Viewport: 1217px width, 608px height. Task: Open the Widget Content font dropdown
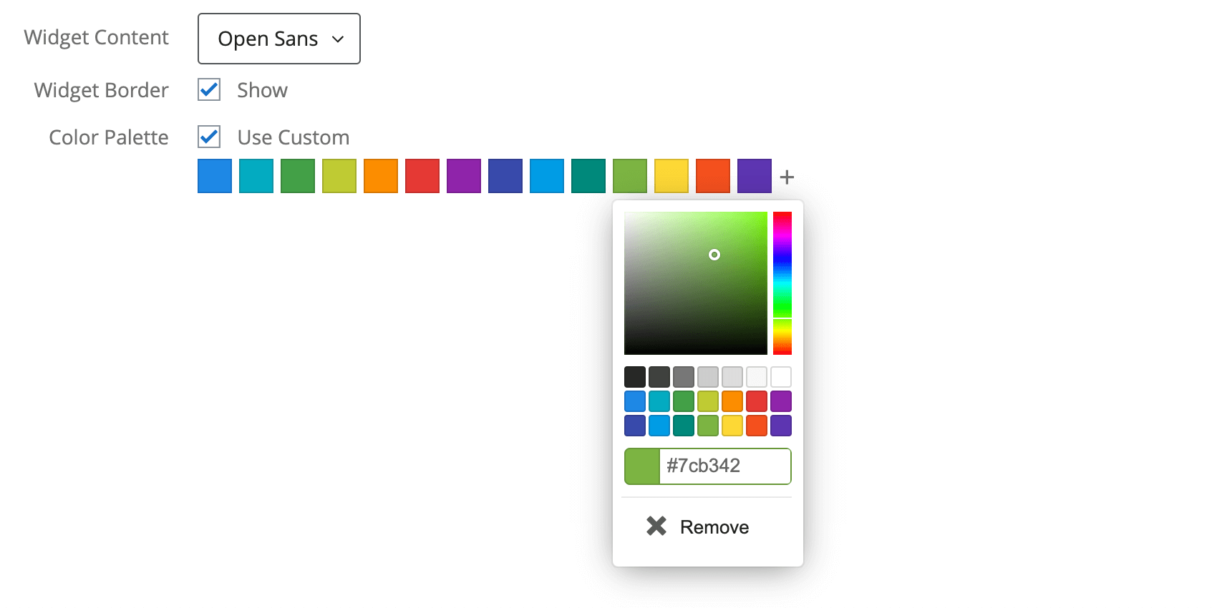pos(278,39)
